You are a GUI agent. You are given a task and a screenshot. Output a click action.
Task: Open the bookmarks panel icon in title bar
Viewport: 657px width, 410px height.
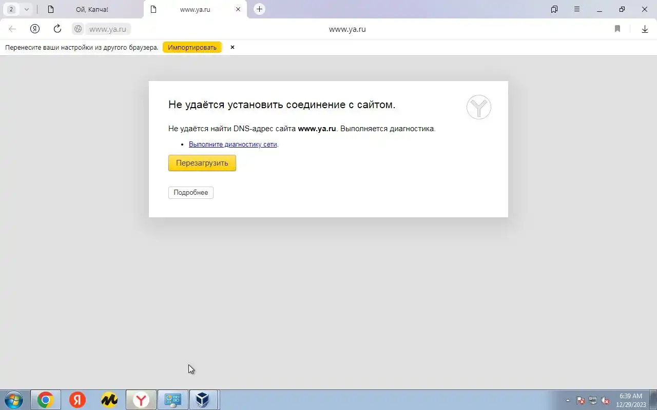[554, 9]
